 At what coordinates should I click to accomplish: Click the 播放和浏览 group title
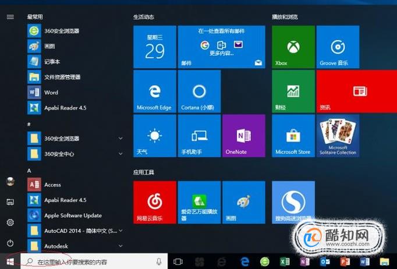click(x=285, y=17)
